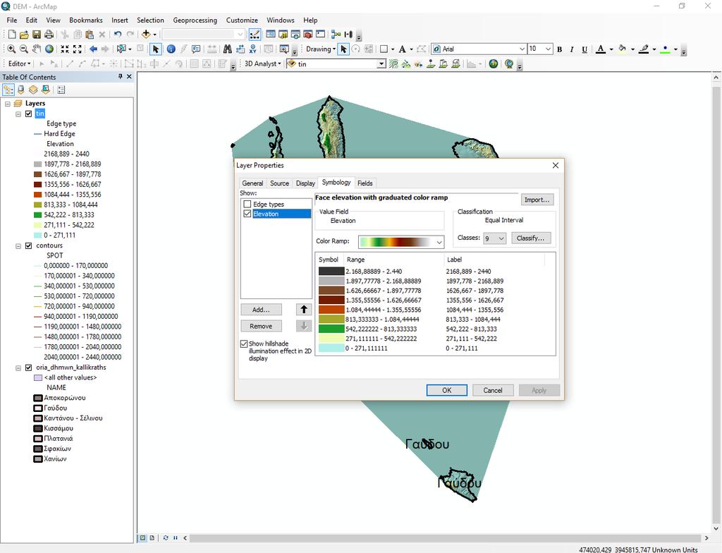Viewport: 722px width, 553px height.
Task: Open the Geoprocessing menu
Action: pos(195,20)
